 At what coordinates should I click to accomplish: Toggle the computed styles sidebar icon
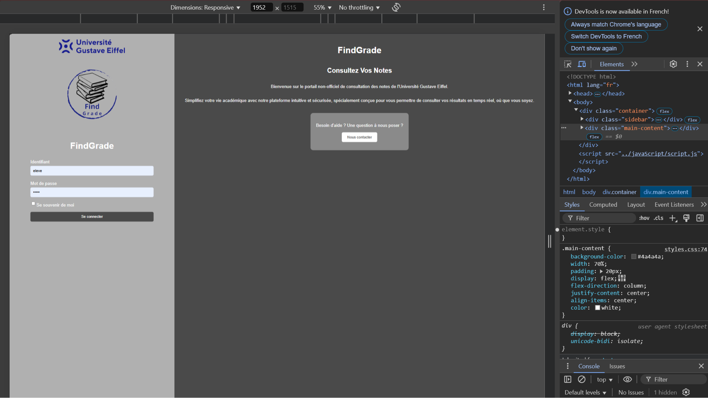700,218
